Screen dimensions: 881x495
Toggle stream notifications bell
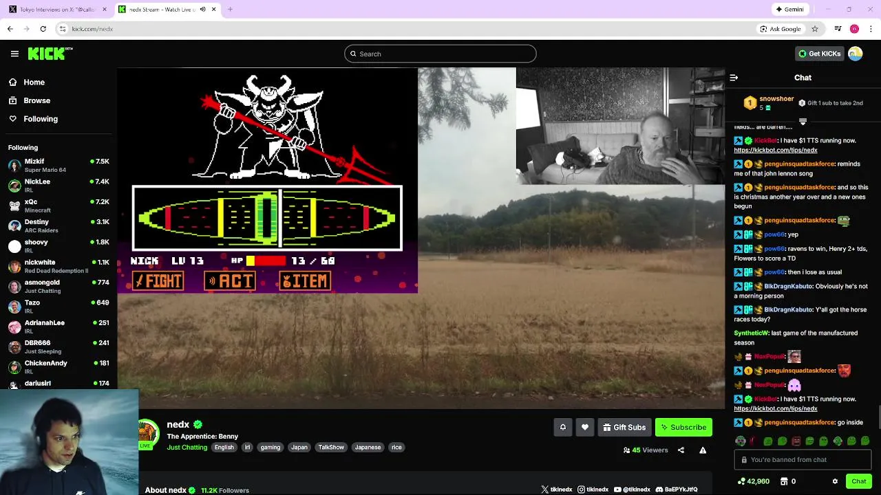(x=562, y=427)
